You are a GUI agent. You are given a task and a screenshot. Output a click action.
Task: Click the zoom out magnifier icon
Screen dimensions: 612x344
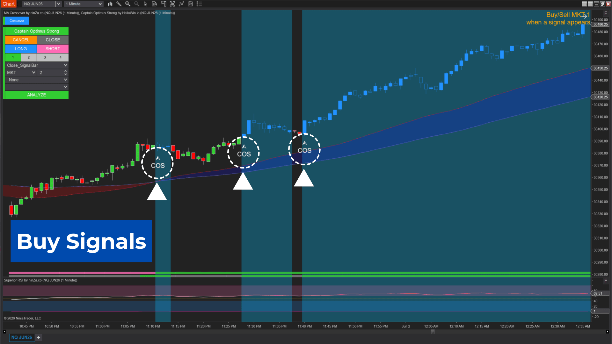tap(137, 4)
